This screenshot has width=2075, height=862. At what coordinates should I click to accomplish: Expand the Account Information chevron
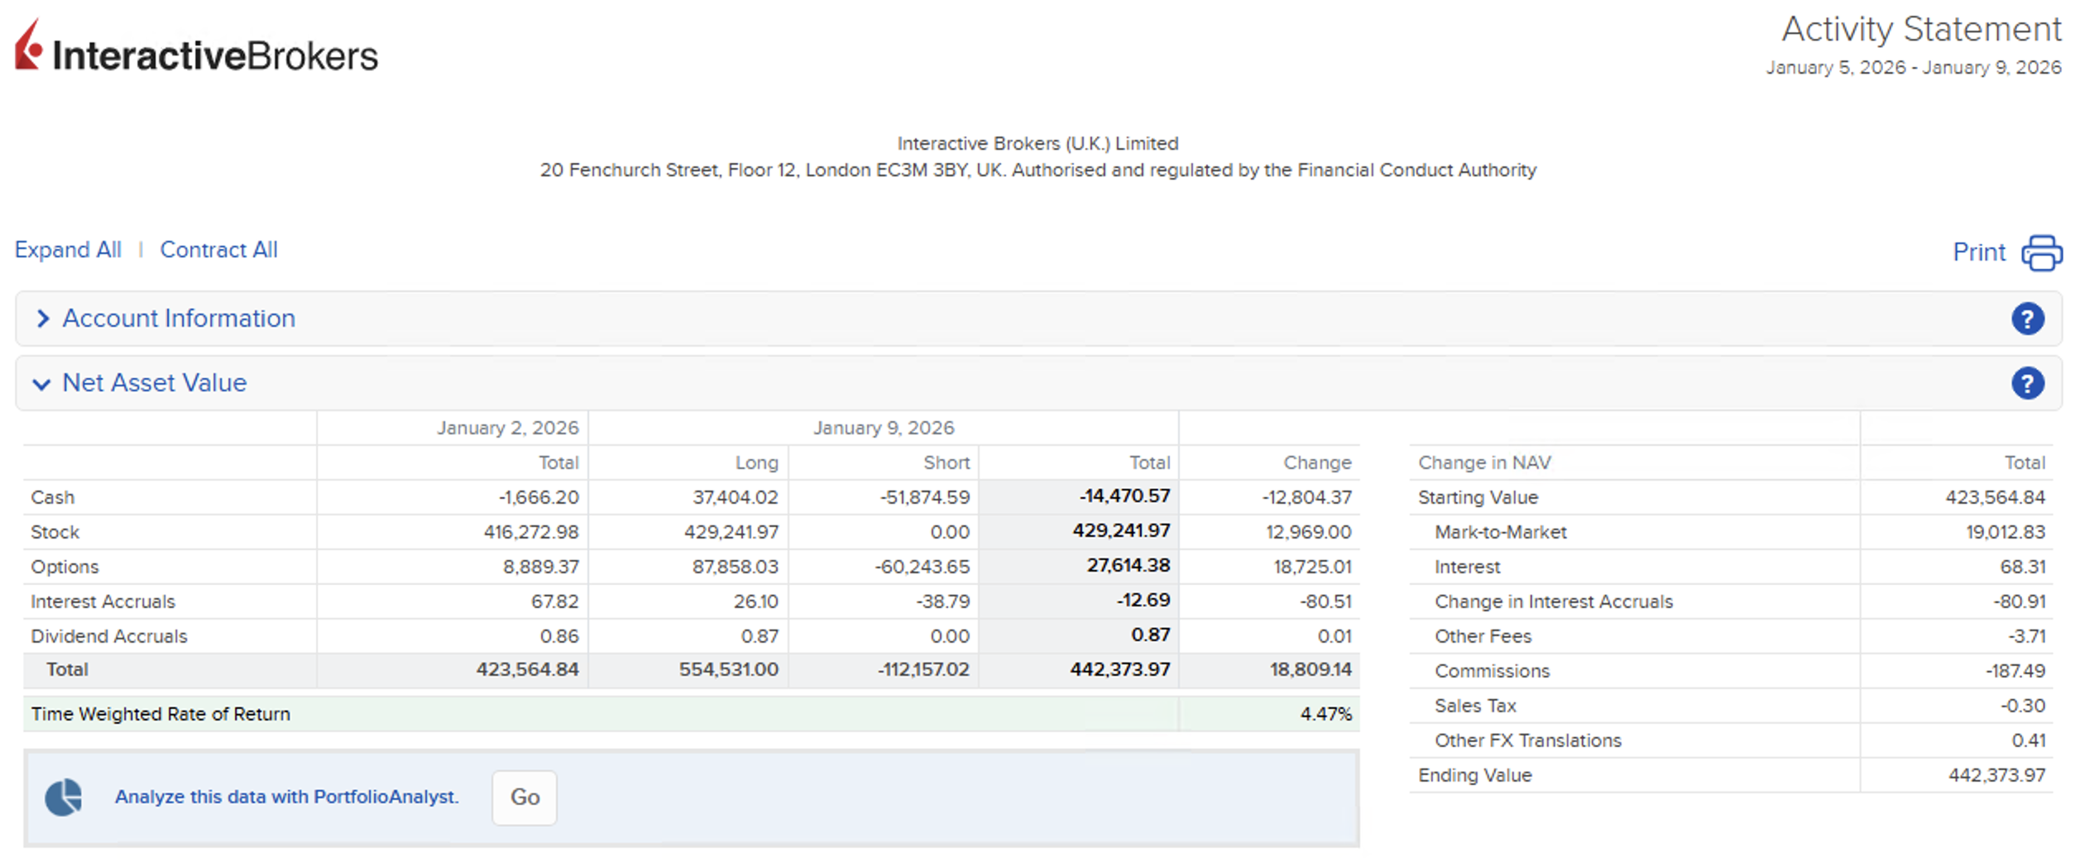coord(43,318)
